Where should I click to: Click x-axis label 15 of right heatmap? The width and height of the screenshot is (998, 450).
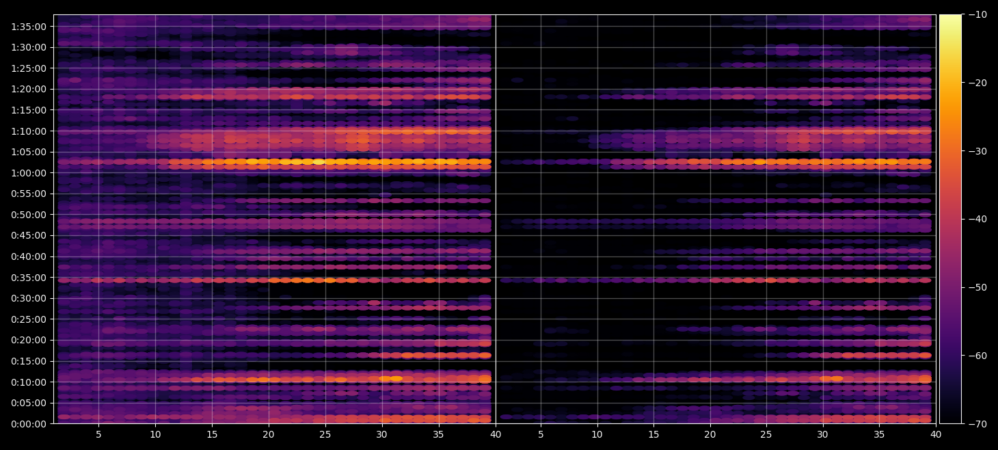point(654,434)
